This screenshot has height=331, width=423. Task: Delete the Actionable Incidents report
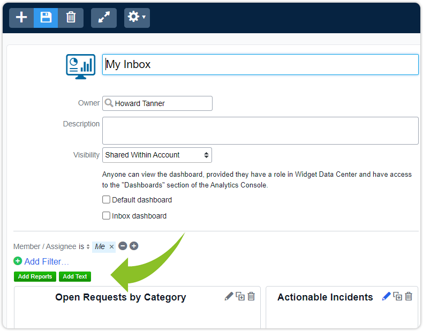(409, 296)
